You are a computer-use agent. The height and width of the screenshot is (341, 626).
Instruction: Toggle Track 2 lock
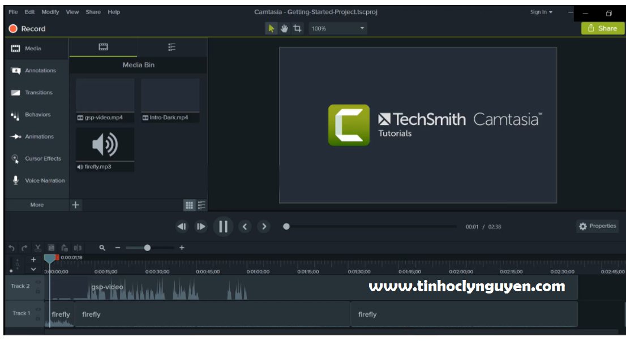38,291
